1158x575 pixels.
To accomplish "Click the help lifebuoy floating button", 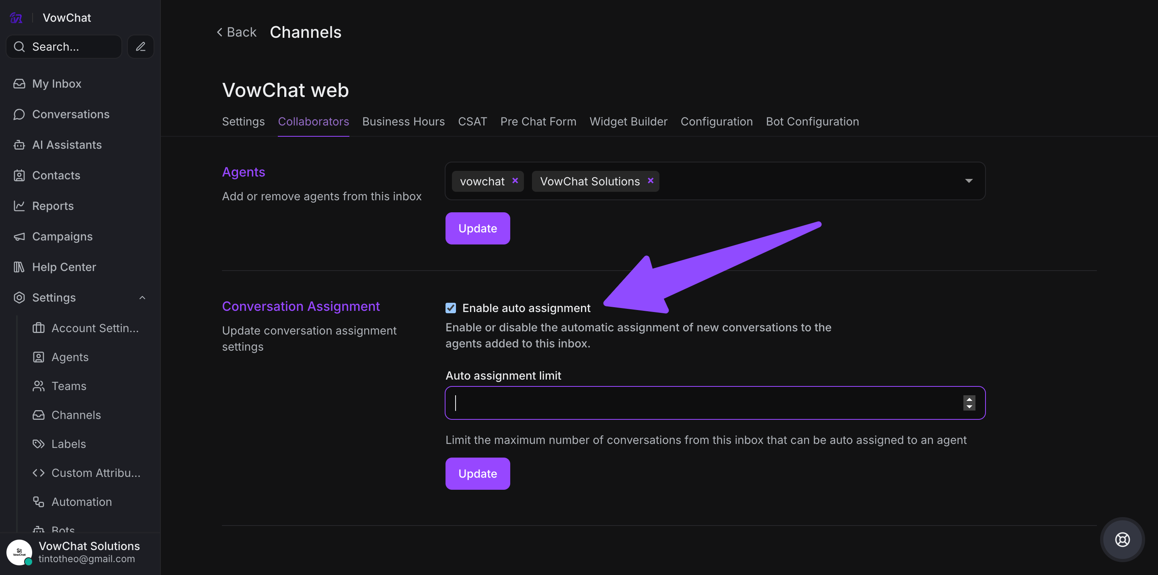I will (1122, 540).
